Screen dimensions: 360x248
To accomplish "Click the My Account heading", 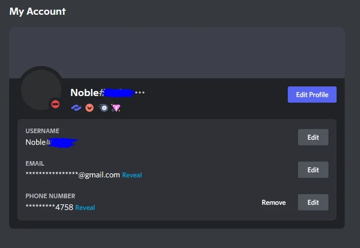I will [x=38, y=12].
